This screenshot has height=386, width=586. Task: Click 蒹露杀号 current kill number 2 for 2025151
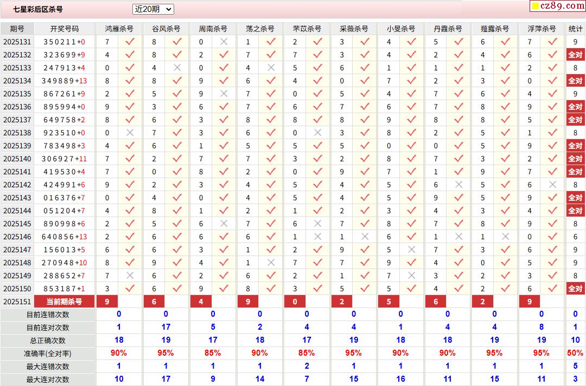click(x=482, y=302)
